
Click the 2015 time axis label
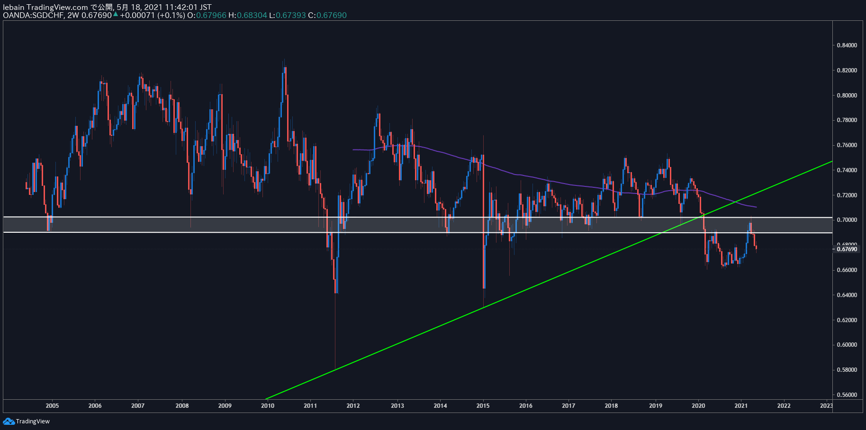(483, 405)
